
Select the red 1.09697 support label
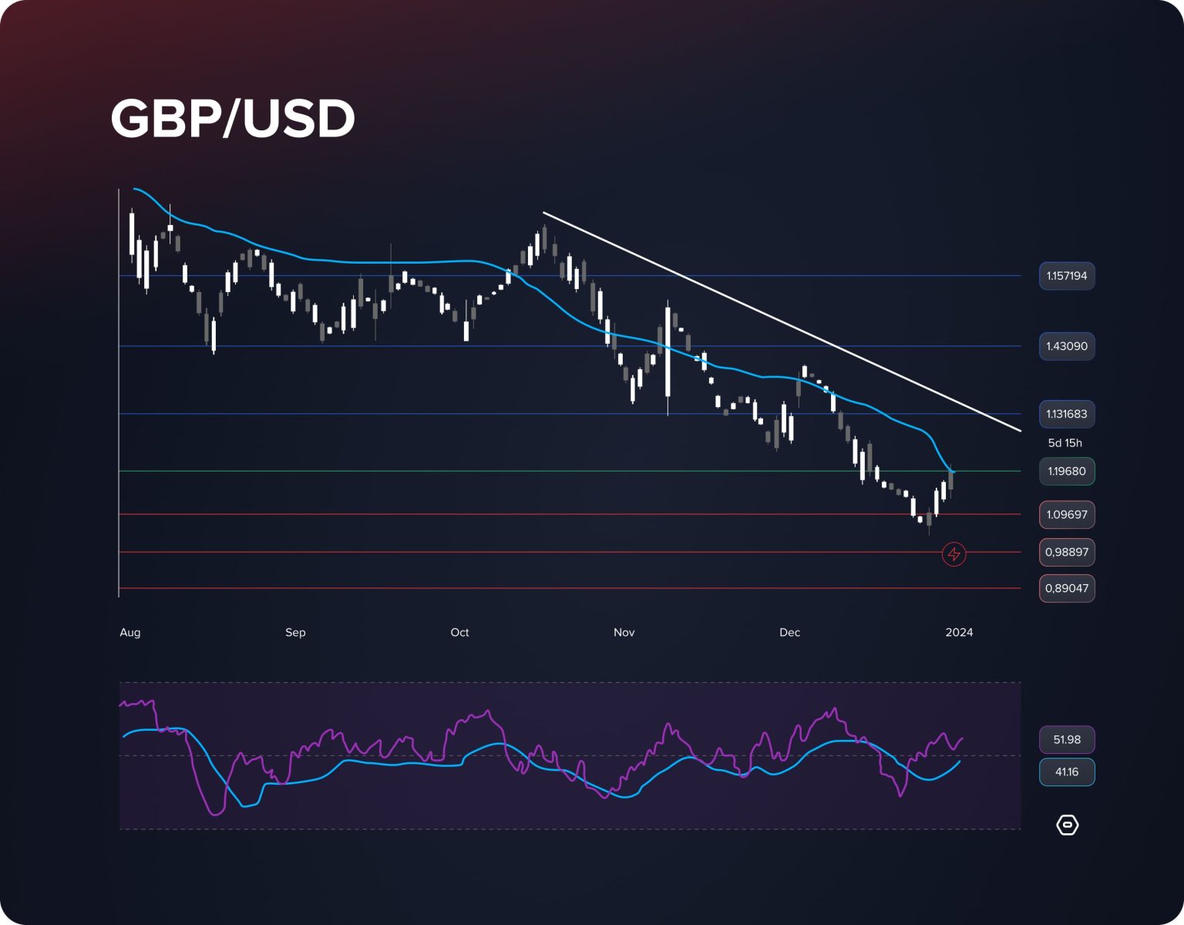[1066, 514]
